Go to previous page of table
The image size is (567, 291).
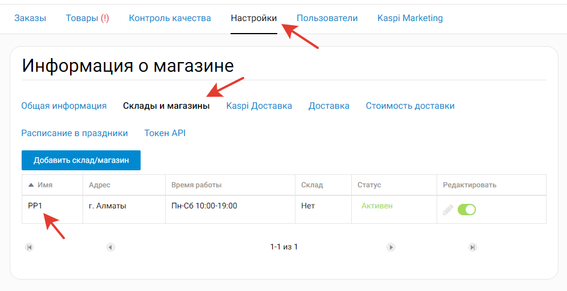click(110, 247)
